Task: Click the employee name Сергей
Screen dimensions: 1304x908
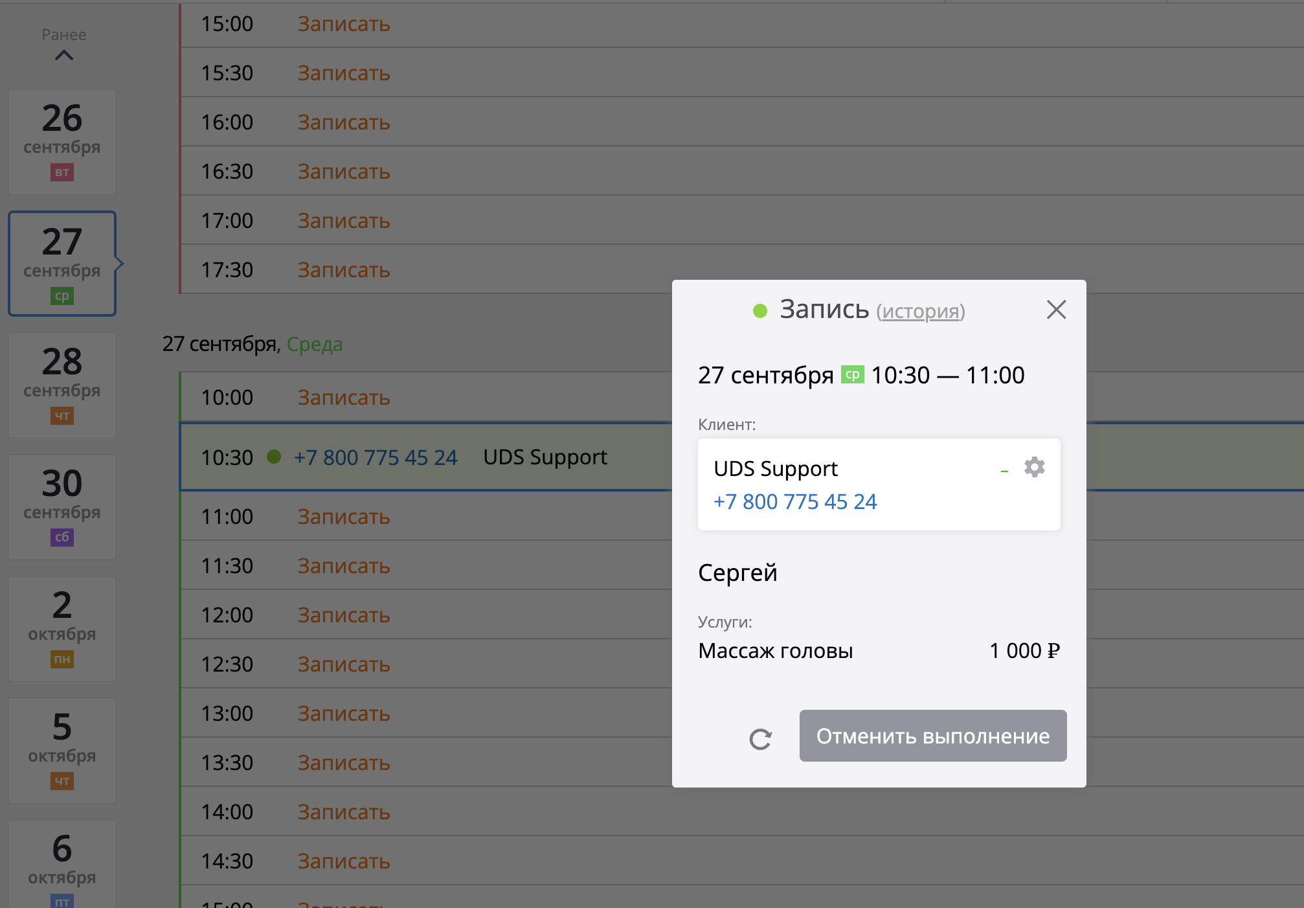Action: click(737, 573)
